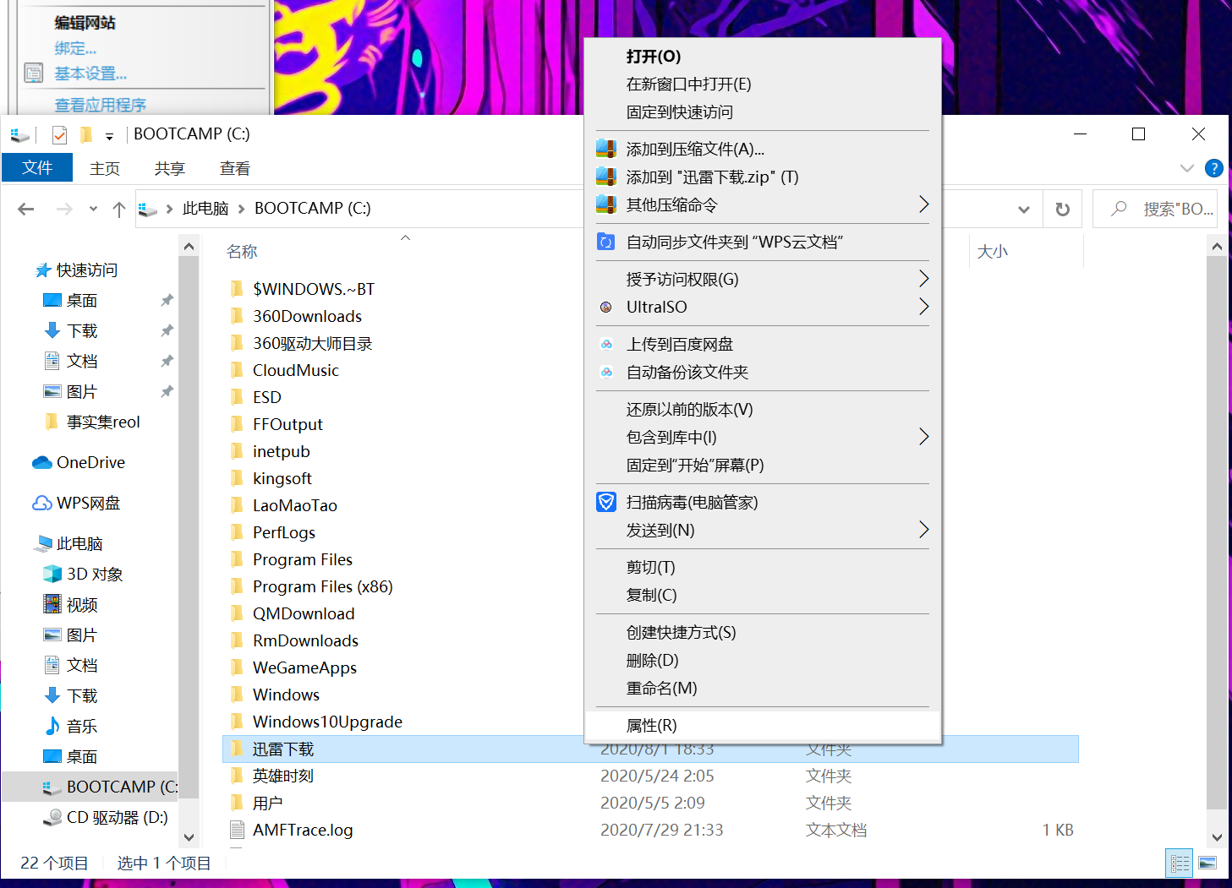Click the 基本设置 icon in the background window
1232x888 pixels.
tap(34, 73)
